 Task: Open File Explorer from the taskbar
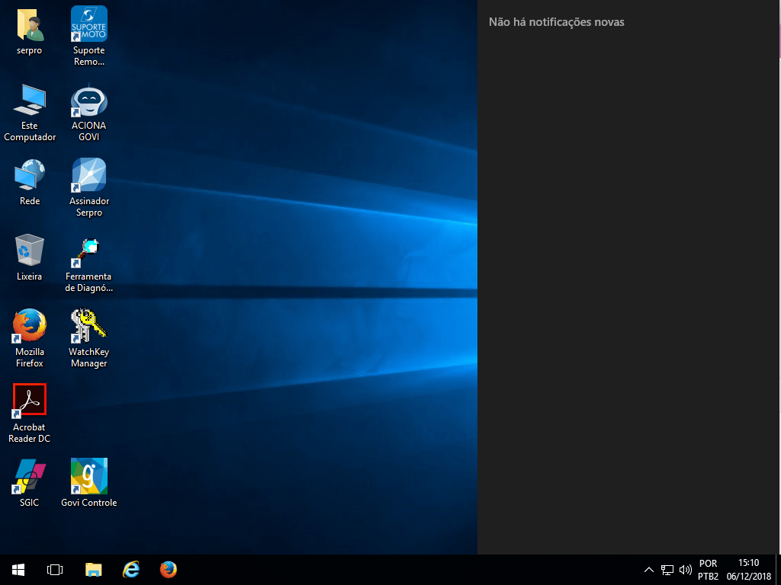[93, 570]
